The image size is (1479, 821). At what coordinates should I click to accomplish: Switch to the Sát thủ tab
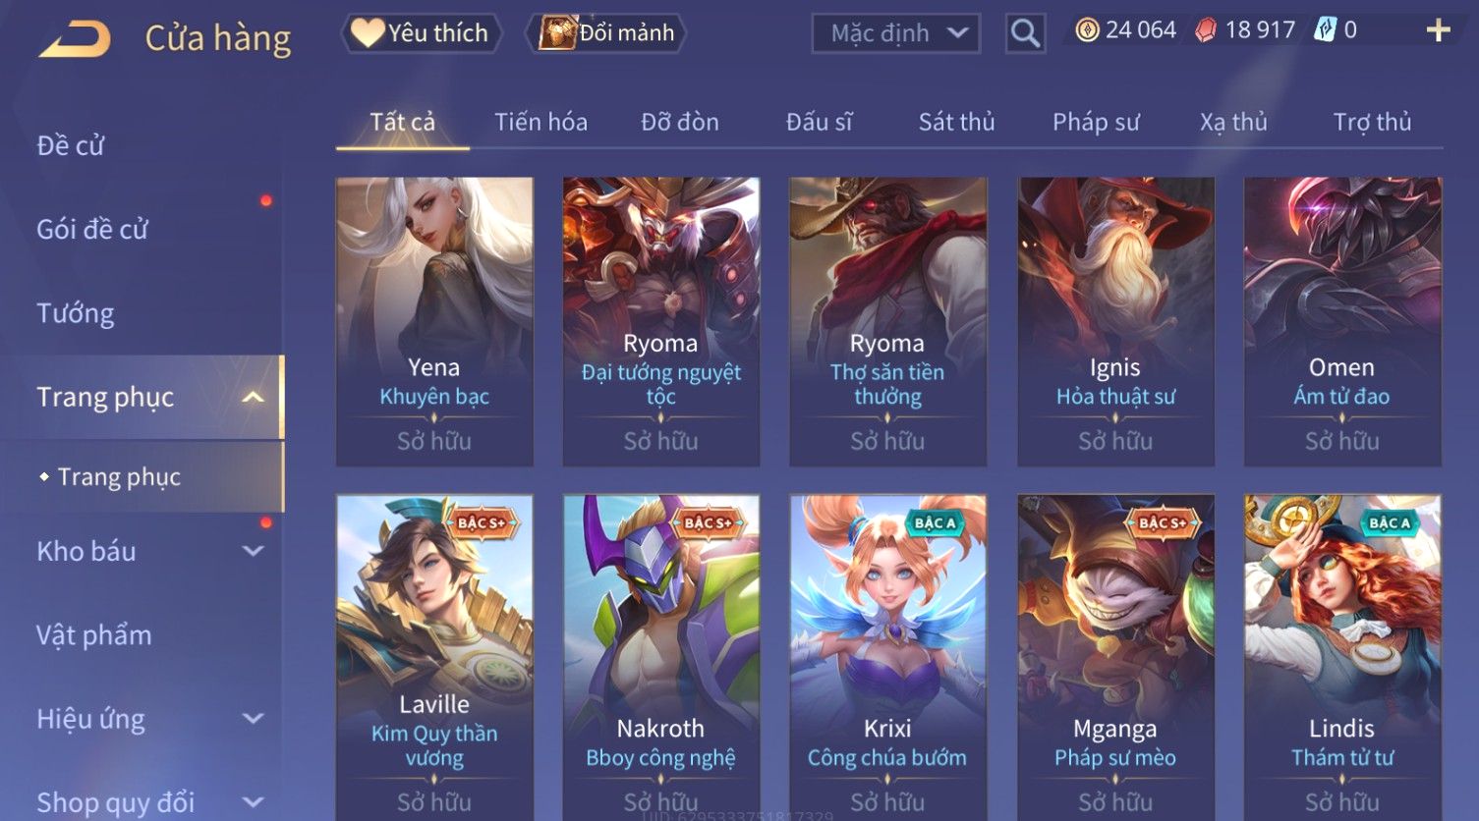point(956,122)
